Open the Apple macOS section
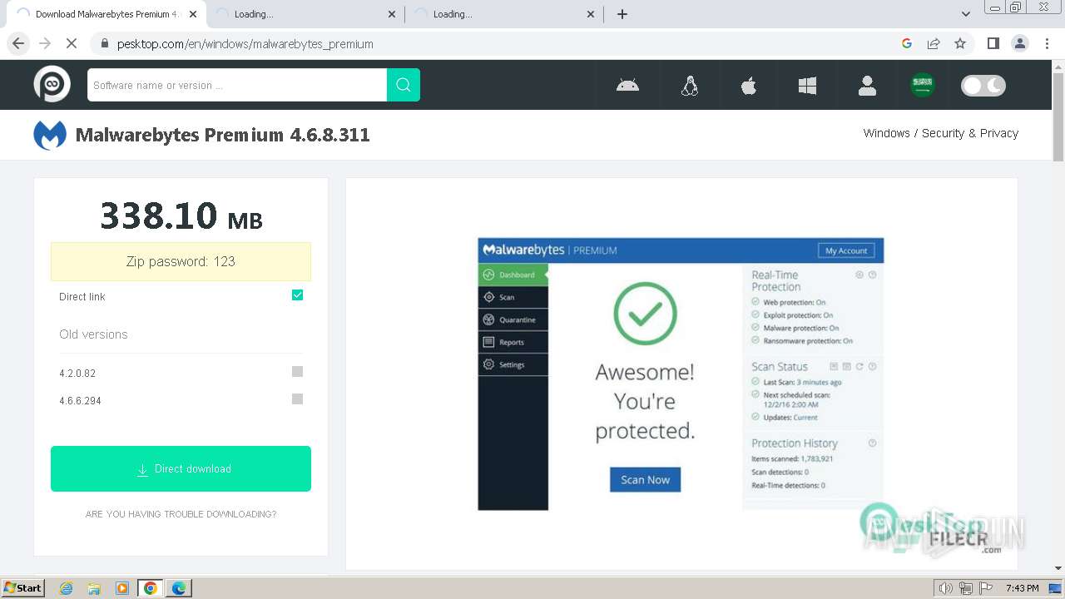This screenshot has height=599, width=1065. pyautogui.click(x=749, y=85)
